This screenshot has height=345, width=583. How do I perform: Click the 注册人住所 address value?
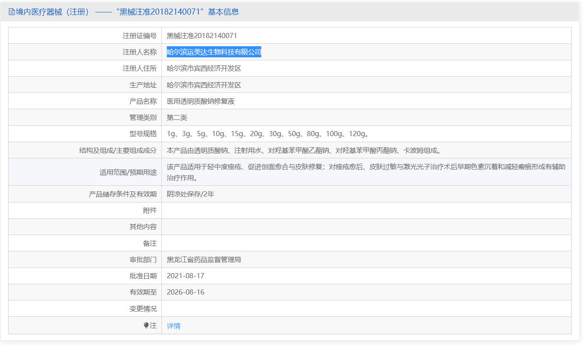(204, 68)
